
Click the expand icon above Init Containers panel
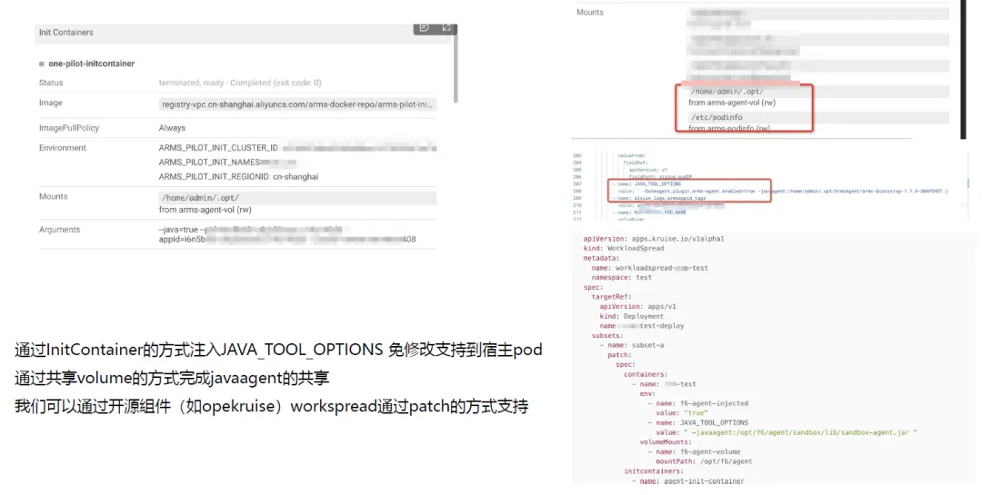click(x=446, y=27)
